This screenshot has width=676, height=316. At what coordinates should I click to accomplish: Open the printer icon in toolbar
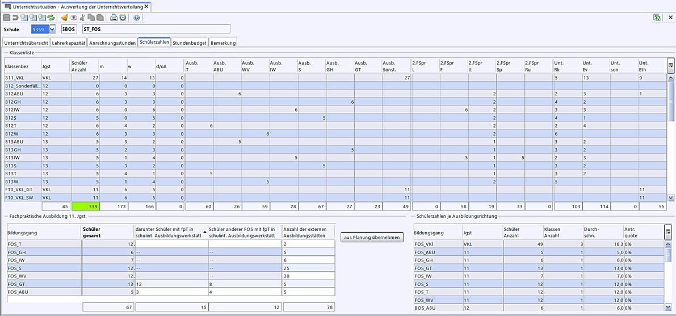(x=114, y=18)
